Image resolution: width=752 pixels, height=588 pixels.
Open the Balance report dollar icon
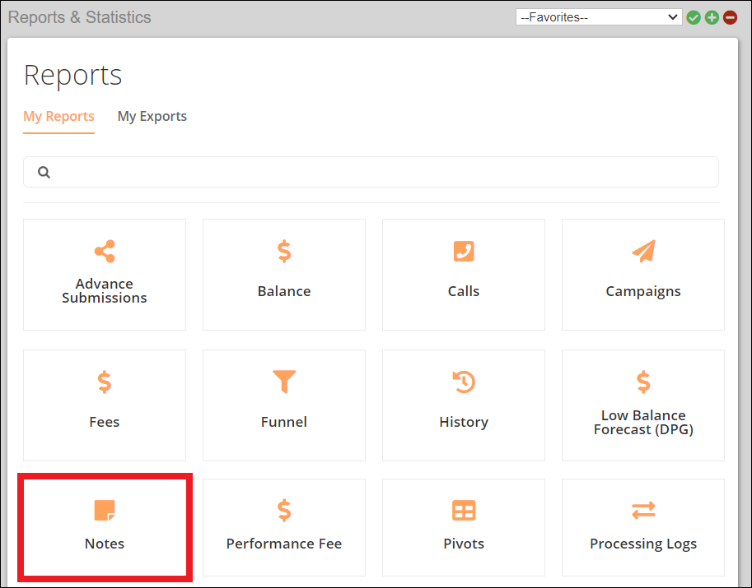(284, 252)
